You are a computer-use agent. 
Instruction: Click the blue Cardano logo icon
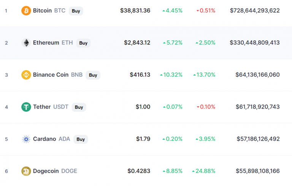point(26,139)
